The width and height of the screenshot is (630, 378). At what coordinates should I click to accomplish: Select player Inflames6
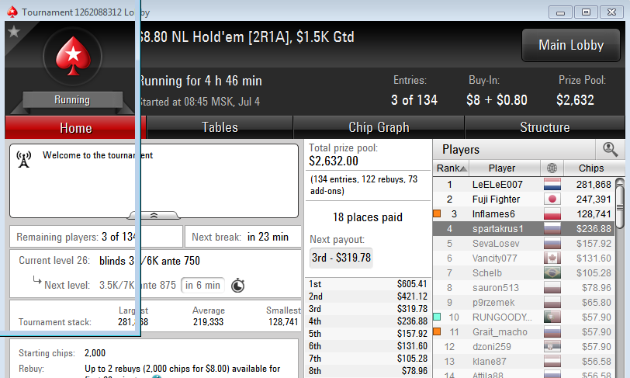pyautogui.click(x=523, y=214)
